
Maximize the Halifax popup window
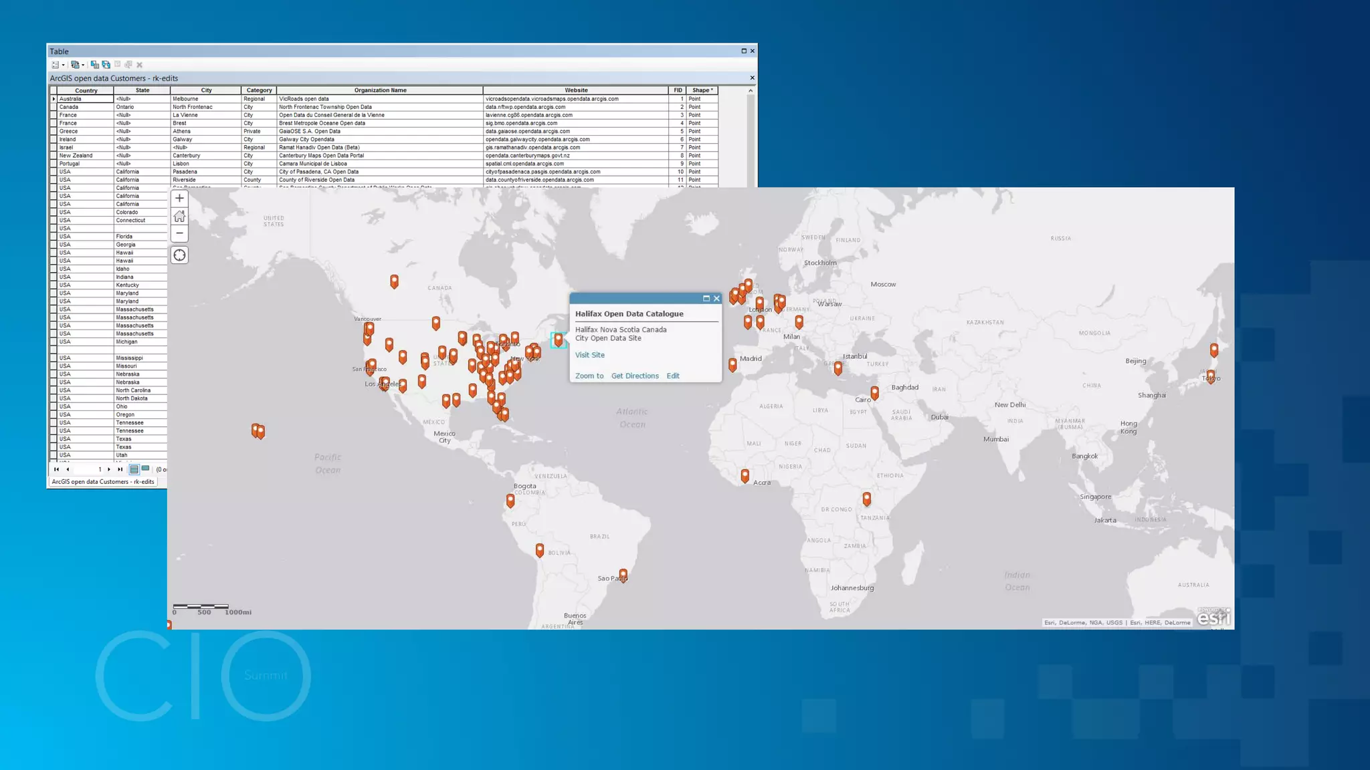[x=706, y=299]
